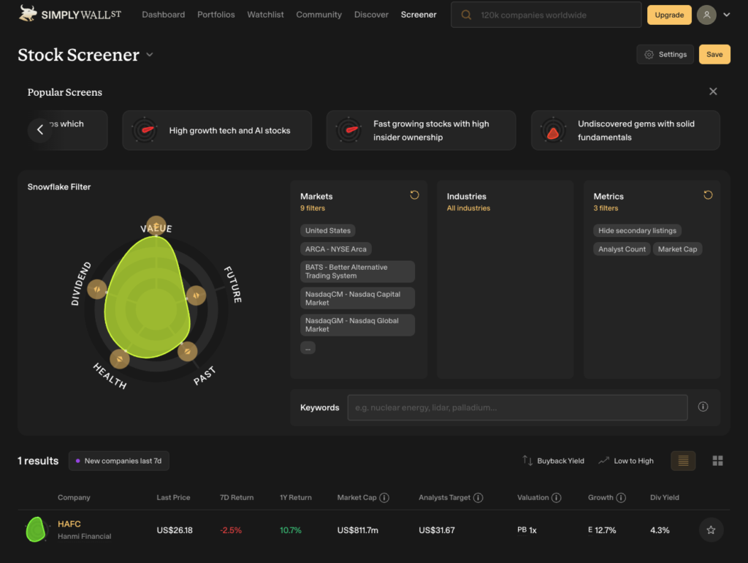
Task: Click the snowflake icon next to High growth tech stocks
Action: pos(143,130)
